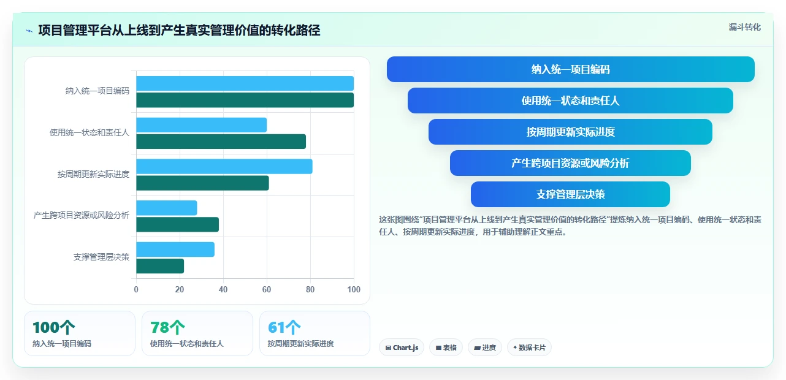786x380 pixels.
Task: Click the light blue bar for 纳入统一项目编码
Action: 245,83
